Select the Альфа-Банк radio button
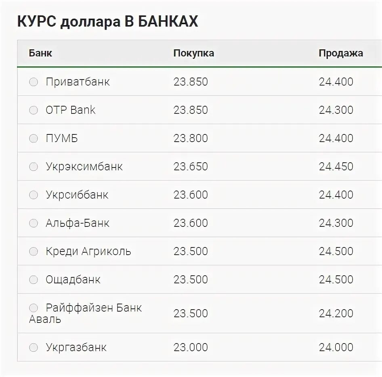 click(x=34, y=223)
